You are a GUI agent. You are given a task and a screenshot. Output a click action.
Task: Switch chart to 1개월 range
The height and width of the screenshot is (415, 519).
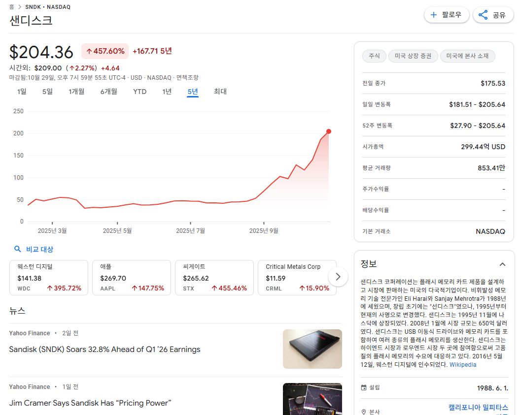pyautogui.click(x=76, y=92)
